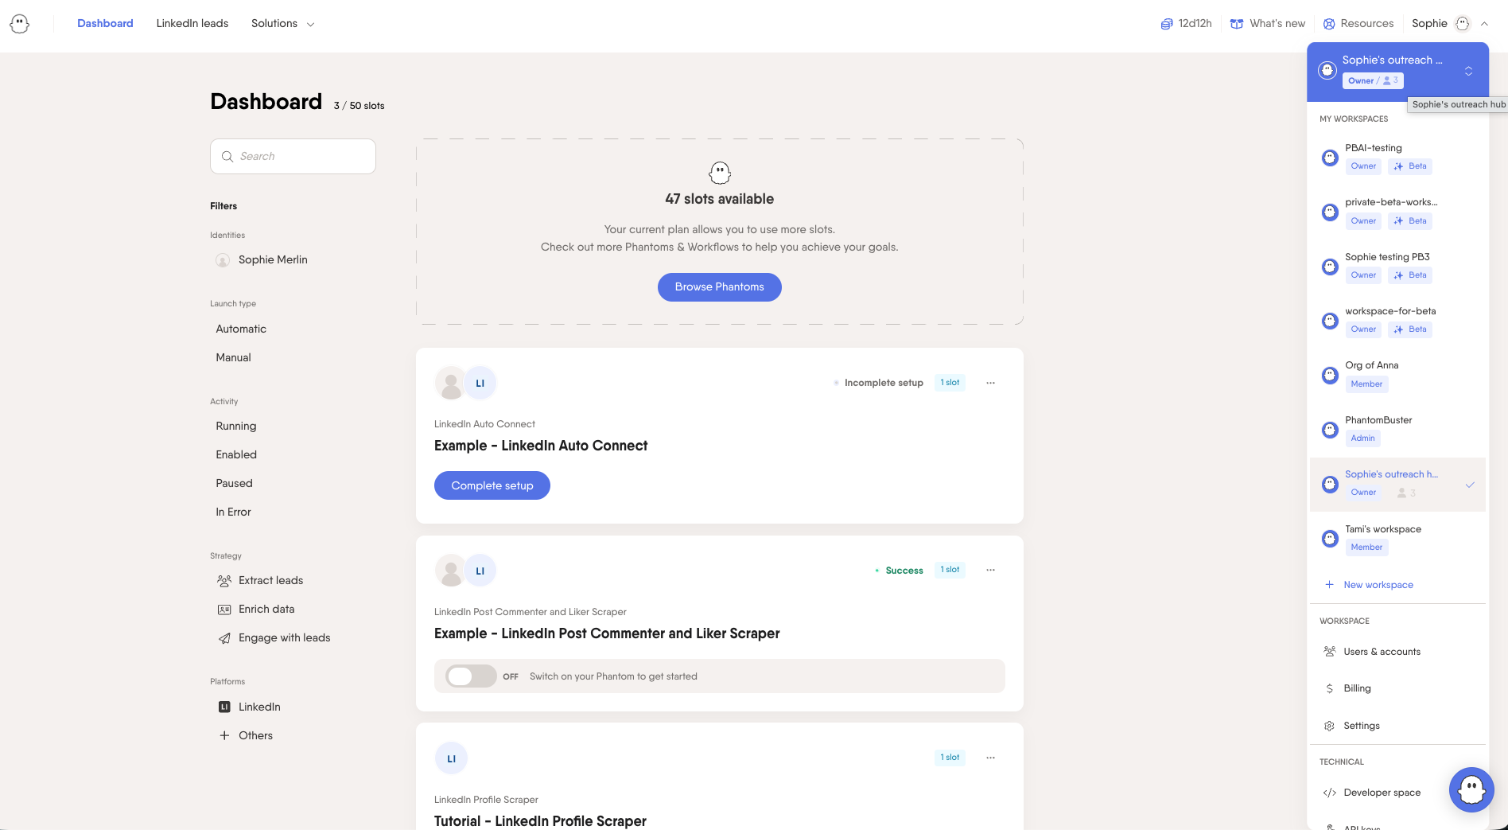Filter by Automatic launch type
1508x830 pixels.
tap(241, 329)
